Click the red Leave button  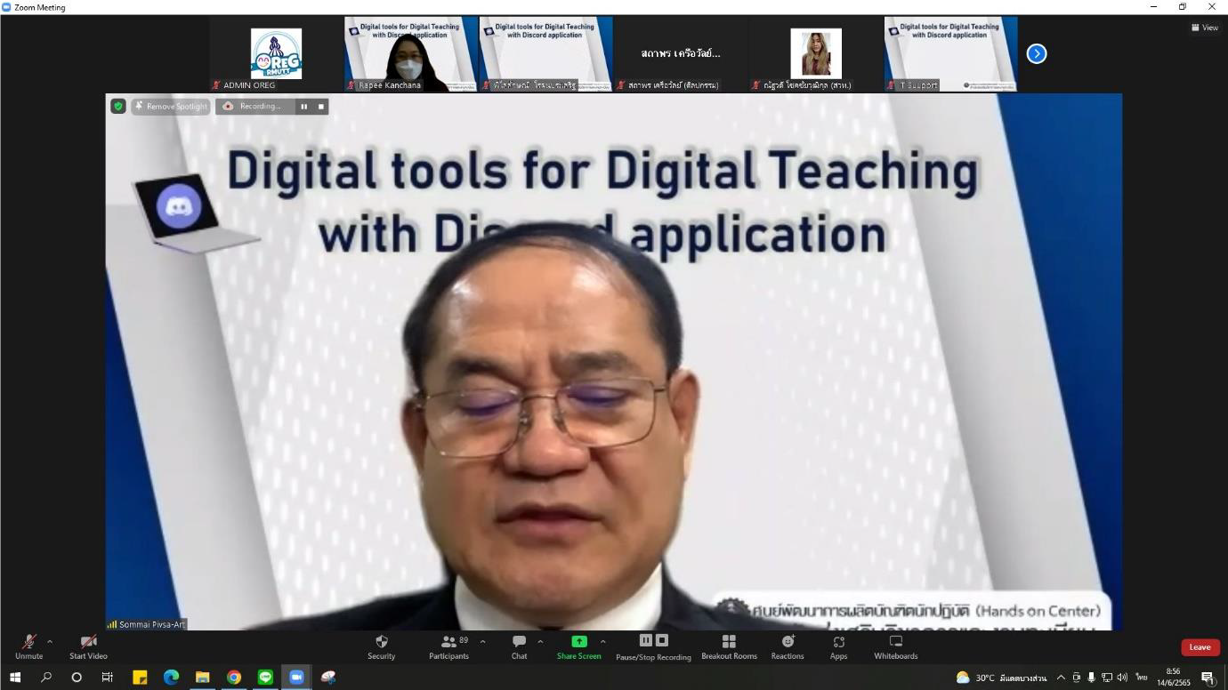pos(1200,647)
